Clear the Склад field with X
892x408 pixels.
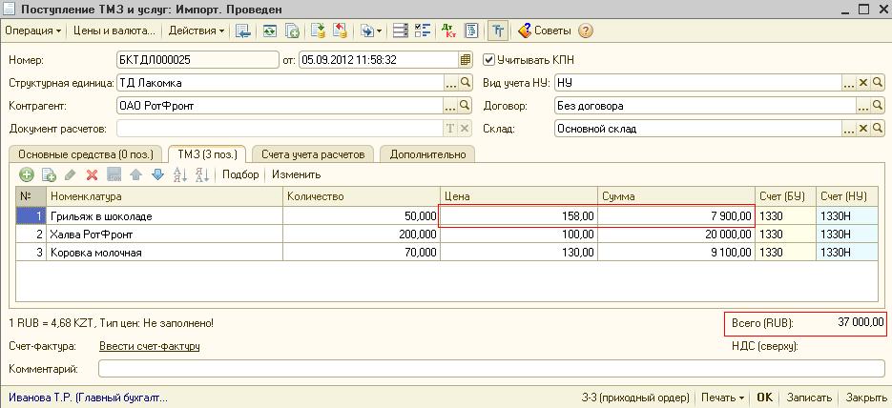pyautogui.click(x=862, y=129)
